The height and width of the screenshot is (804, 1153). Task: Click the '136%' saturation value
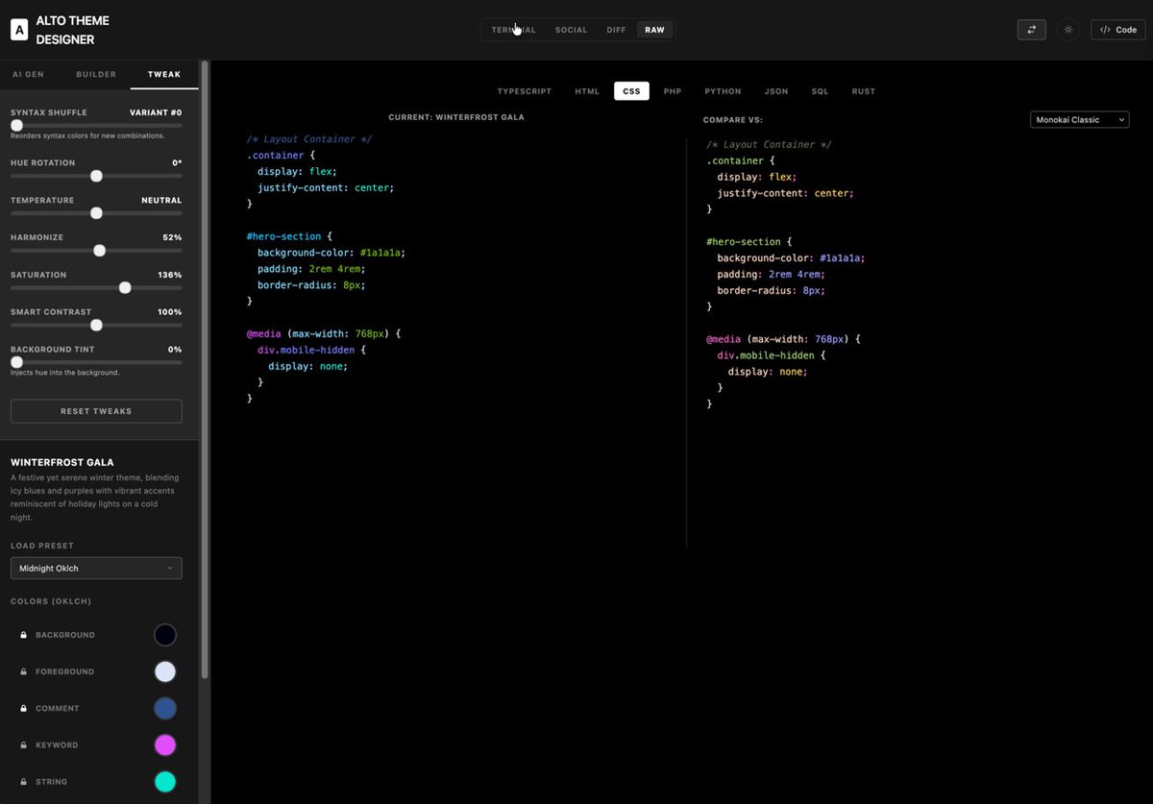(x=170, y=275)
